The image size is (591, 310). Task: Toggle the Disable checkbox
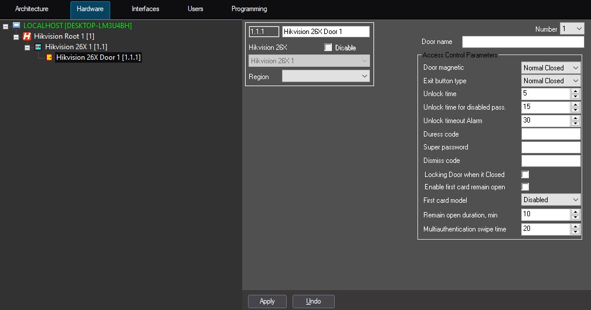tap(328, 47)
